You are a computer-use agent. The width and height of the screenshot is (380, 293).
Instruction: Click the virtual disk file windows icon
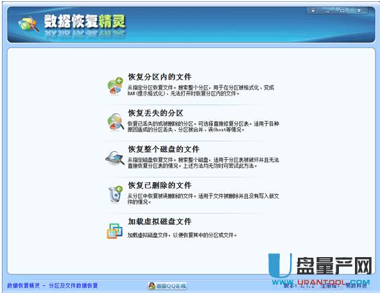click(x=115, y=231)
